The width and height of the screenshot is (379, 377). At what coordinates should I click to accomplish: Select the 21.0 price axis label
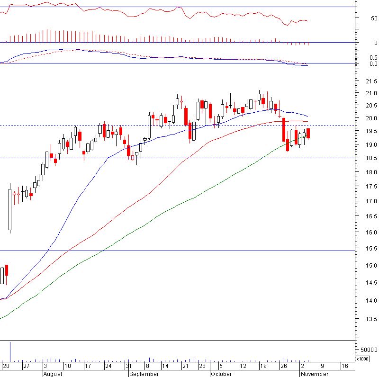click(371, 93)
